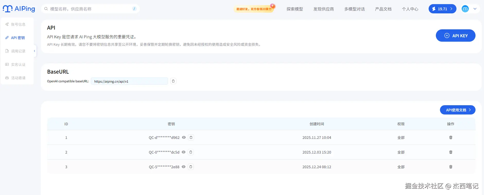This screenshot has width=484, height=195.
Task: Unmask the QC-5...2e88 key
Action: [x=184, y=167]
